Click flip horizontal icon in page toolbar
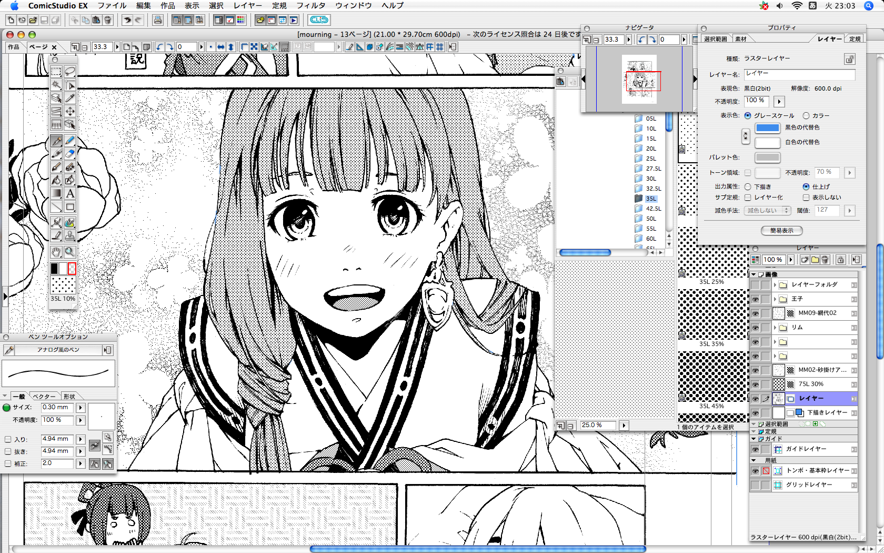The image size is (884, 553). click(x=220, y=47)
